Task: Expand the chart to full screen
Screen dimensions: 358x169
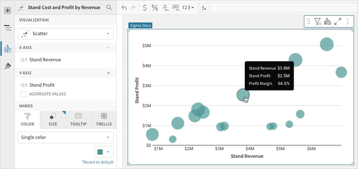Action: (338, 22)
